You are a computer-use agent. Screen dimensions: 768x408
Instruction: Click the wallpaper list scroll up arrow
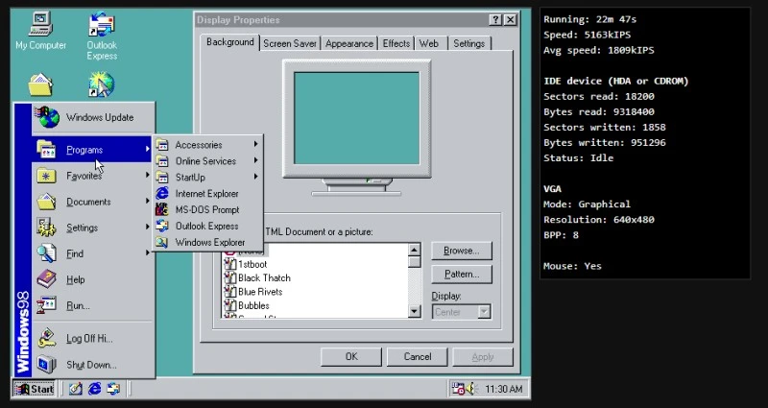click(415, 250)
